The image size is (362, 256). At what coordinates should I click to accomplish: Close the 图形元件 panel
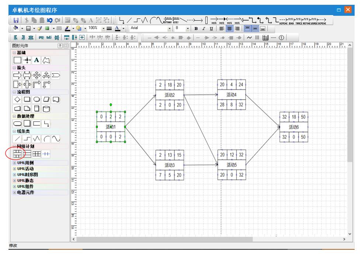[x=66, y=45]
